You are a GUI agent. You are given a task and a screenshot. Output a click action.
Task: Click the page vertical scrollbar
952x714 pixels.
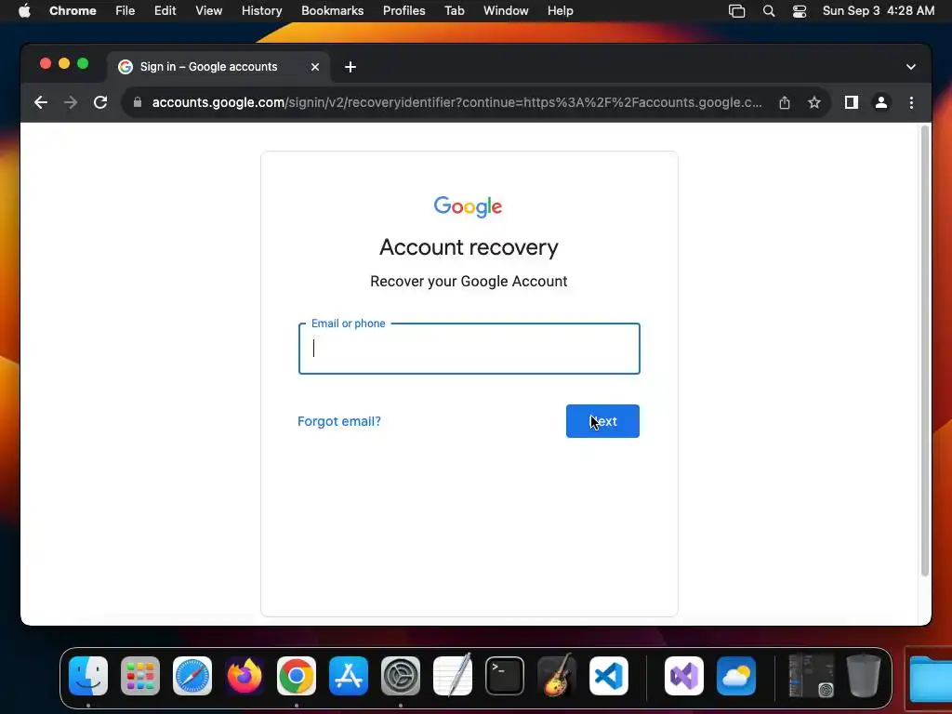[925, 350]
